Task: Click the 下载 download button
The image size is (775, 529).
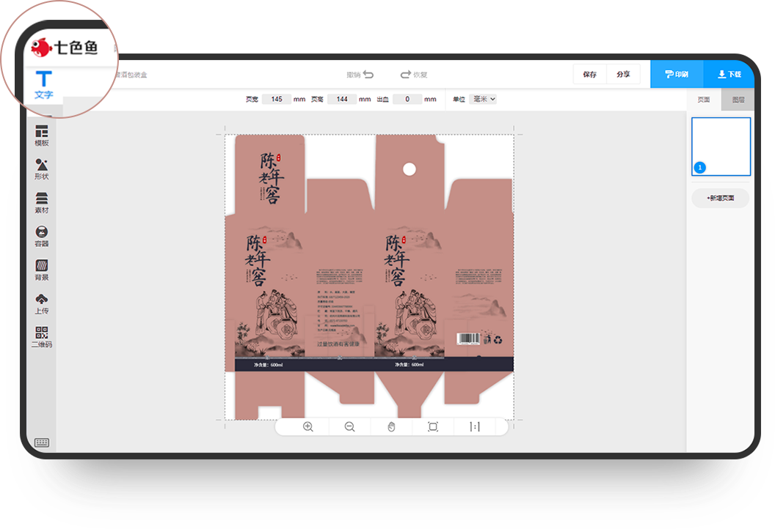Action: tap(729, 74)
